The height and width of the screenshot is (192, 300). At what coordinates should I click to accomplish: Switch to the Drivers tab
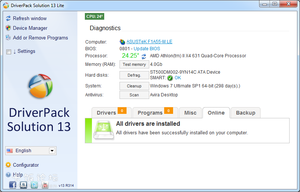tap(112, 113)
